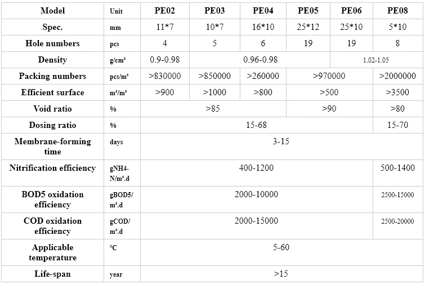Click the 5-60 applicable temperature cell
The image size is (425, 284).
point(281,247)
